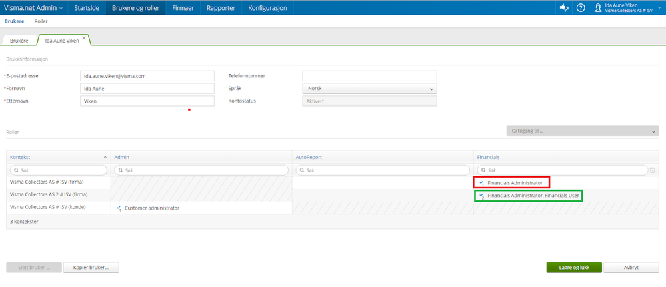Click the Slett bruker button
This screenshot has height=287, width=666.
pyautogui.click(x=34, y=268)
